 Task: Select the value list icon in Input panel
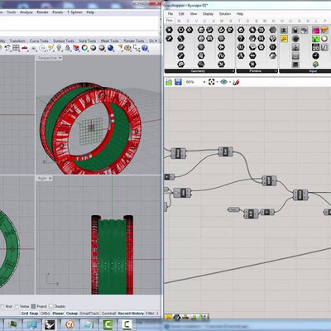point(295,55)
